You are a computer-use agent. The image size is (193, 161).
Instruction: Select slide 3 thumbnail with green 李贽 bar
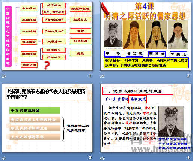[x=47, y=118]
